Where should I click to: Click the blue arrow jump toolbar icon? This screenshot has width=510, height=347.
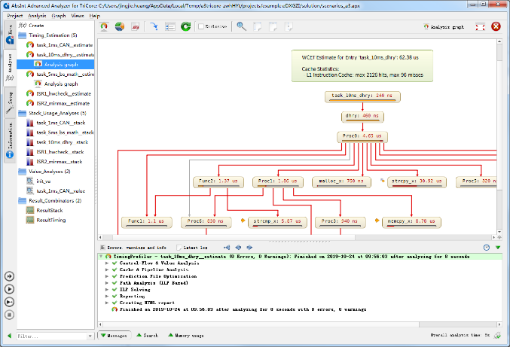(154, 26)
